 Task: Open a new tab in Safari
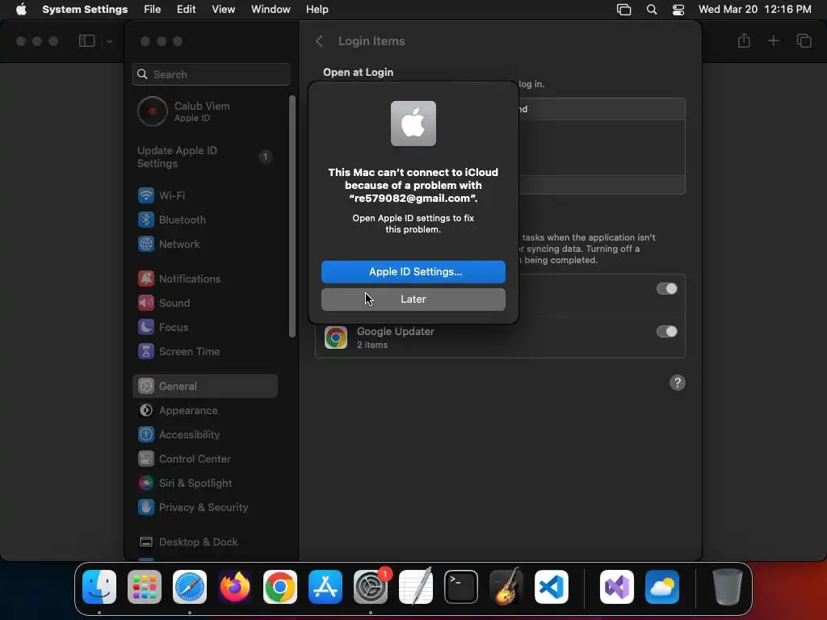point(773,40)
